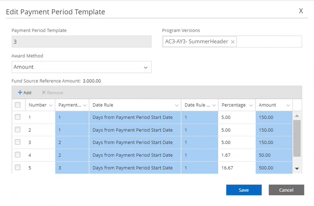Viewport: 314px width, 206px height.
Task: Click the Payment cell in row 1
Action: pyautogui.click(x=72, y=117)
